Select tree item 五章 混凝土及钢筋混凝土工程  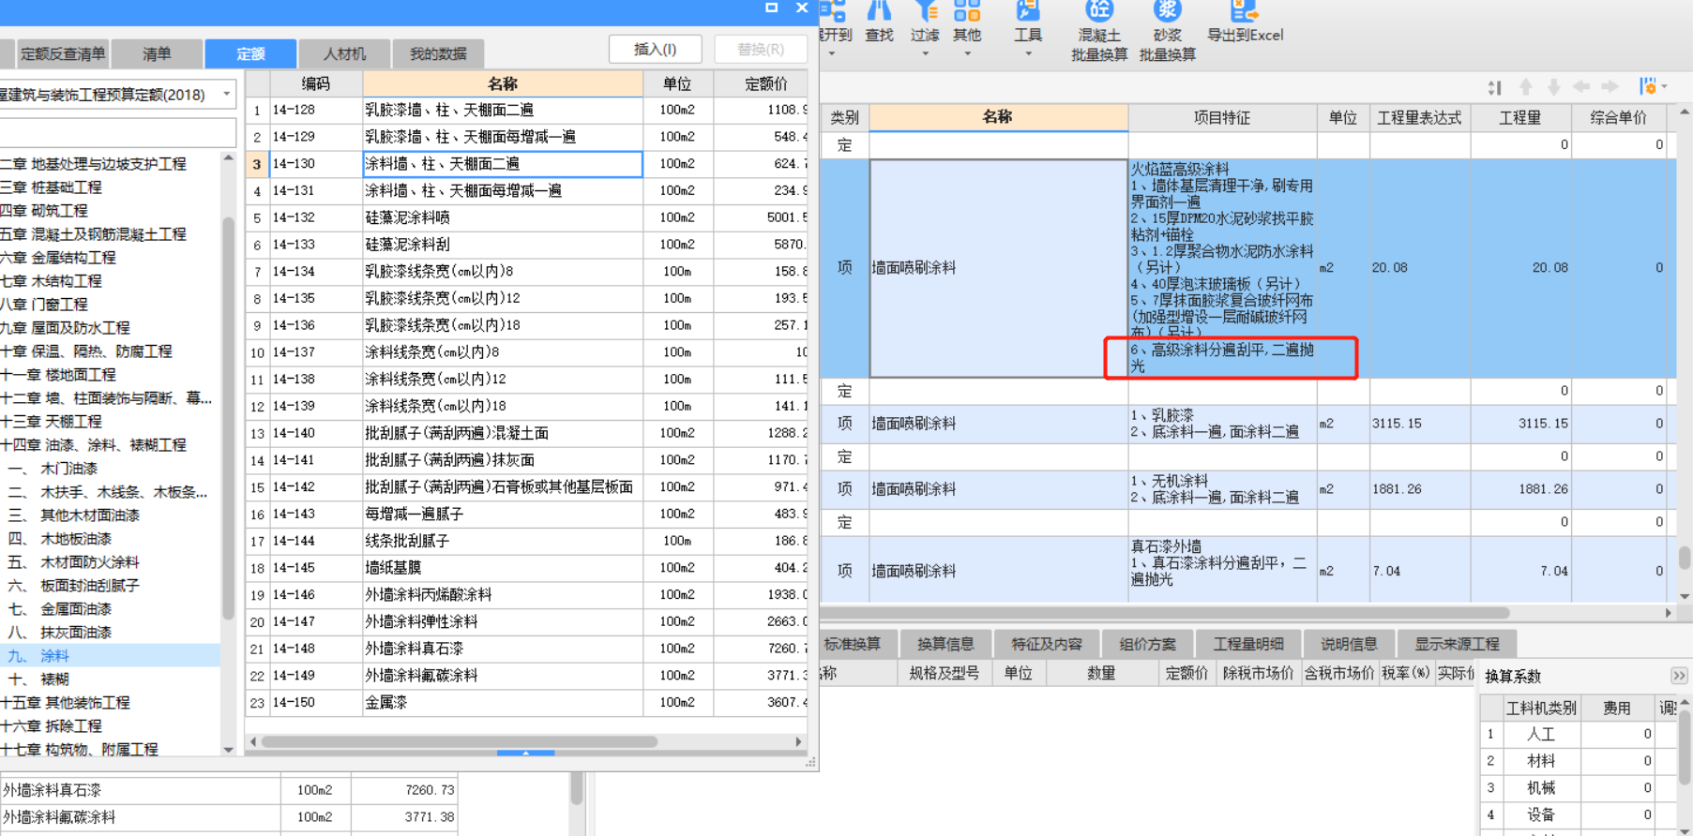(93, 234)
